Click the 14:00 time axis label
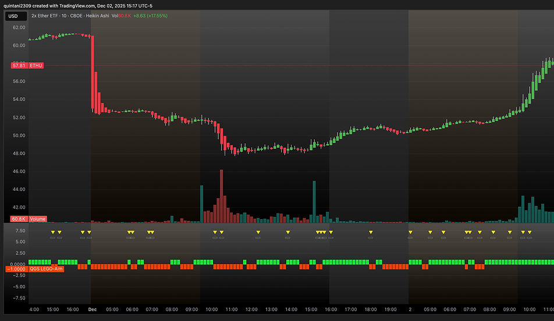554x321 pixels. (291, 309)
